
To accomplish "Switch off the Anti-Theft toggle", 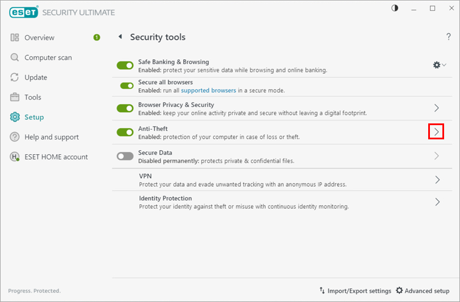I will [x=125, y=132].
